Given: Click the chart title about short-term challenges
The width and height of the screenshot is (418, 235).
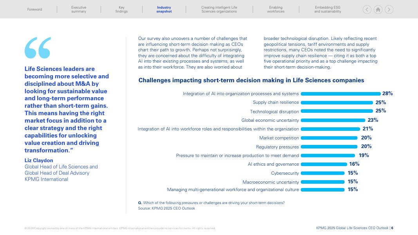Looking at the screenshot, I should coord(251,80).
